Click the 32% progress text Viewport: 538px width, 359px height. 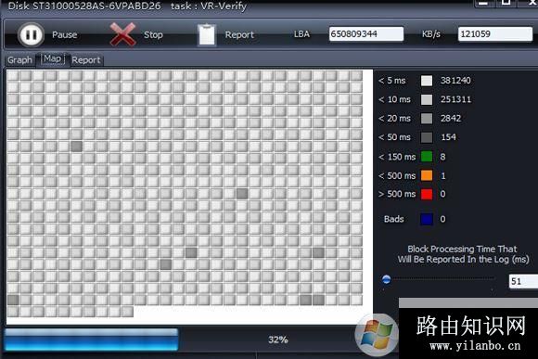coord(278,340)
